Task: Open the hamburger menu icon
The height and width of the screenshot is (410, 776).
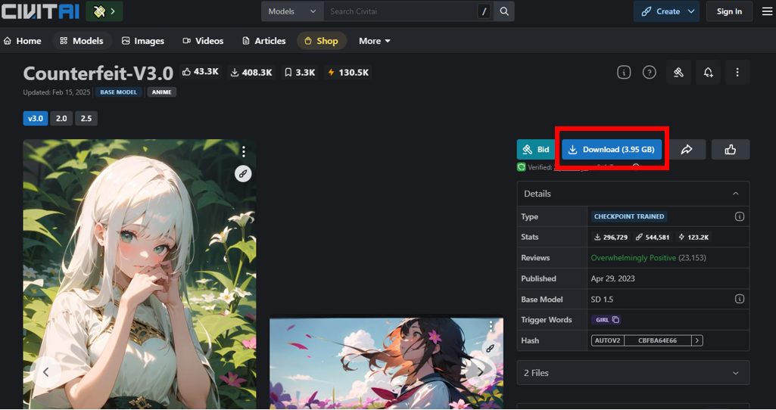Action: (767, 11)
